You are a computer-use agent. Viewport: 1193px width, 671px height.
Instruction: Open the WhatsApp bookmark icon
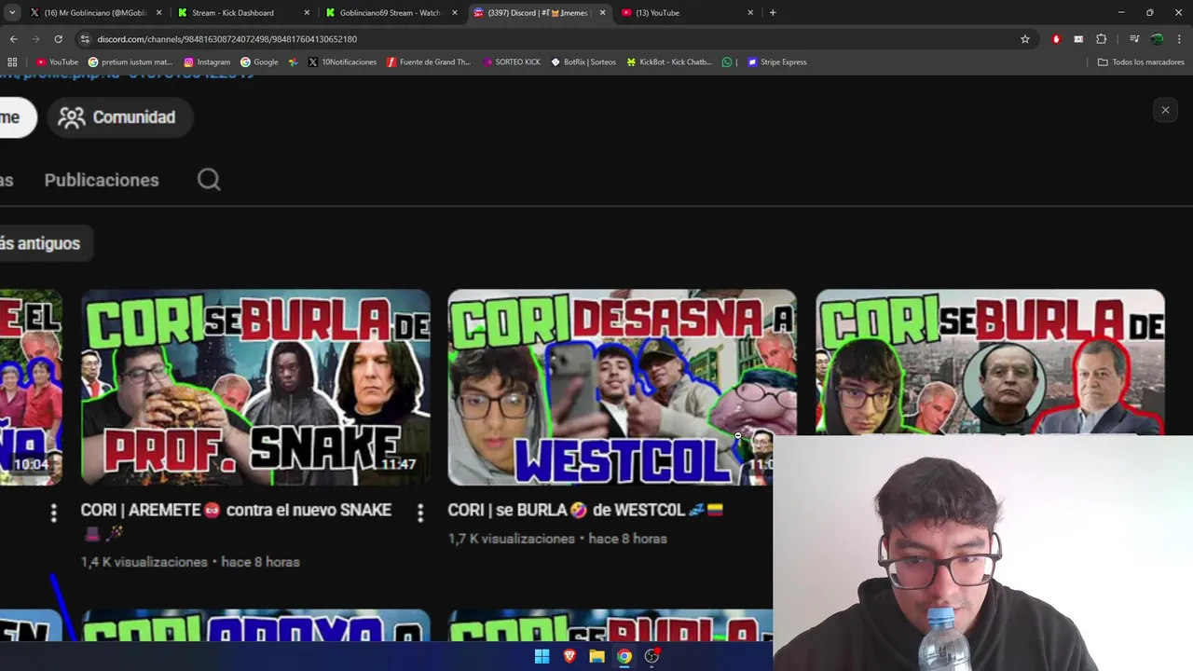click(727, 62)
